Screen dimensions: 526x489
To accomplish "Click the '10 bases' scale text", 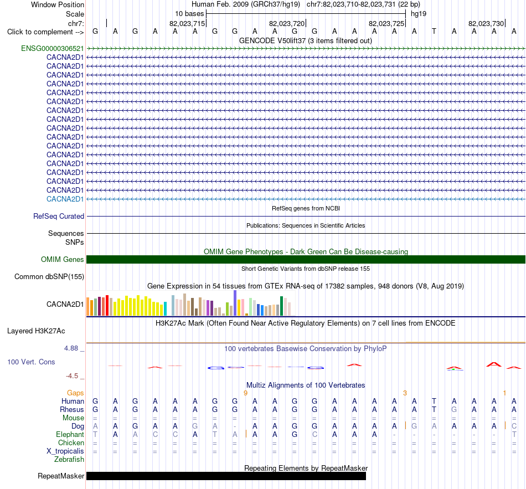I will (x=189, y=14).
